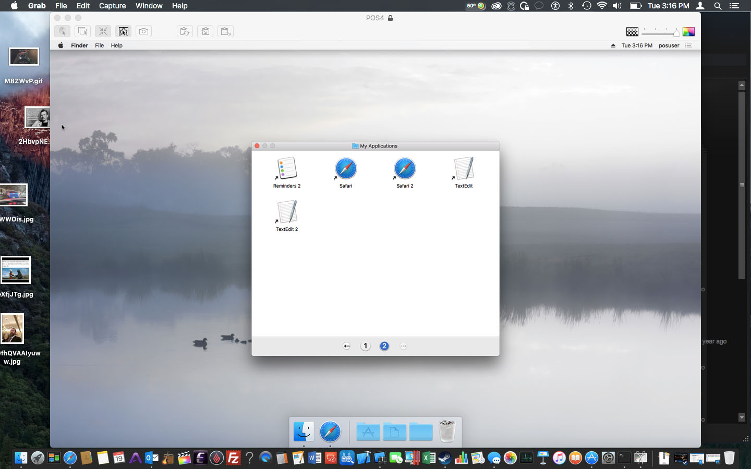Click the share clipboard toolbar icon
751x469 pixels.
(185, 31)
